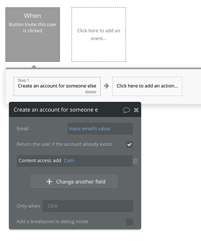Open the Content access add field selector

(40, 160)
